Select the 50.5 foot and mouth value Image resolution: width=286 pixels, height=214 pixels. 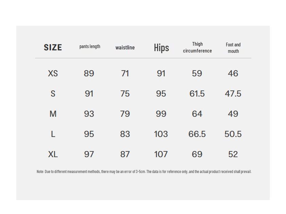[233, 134]
